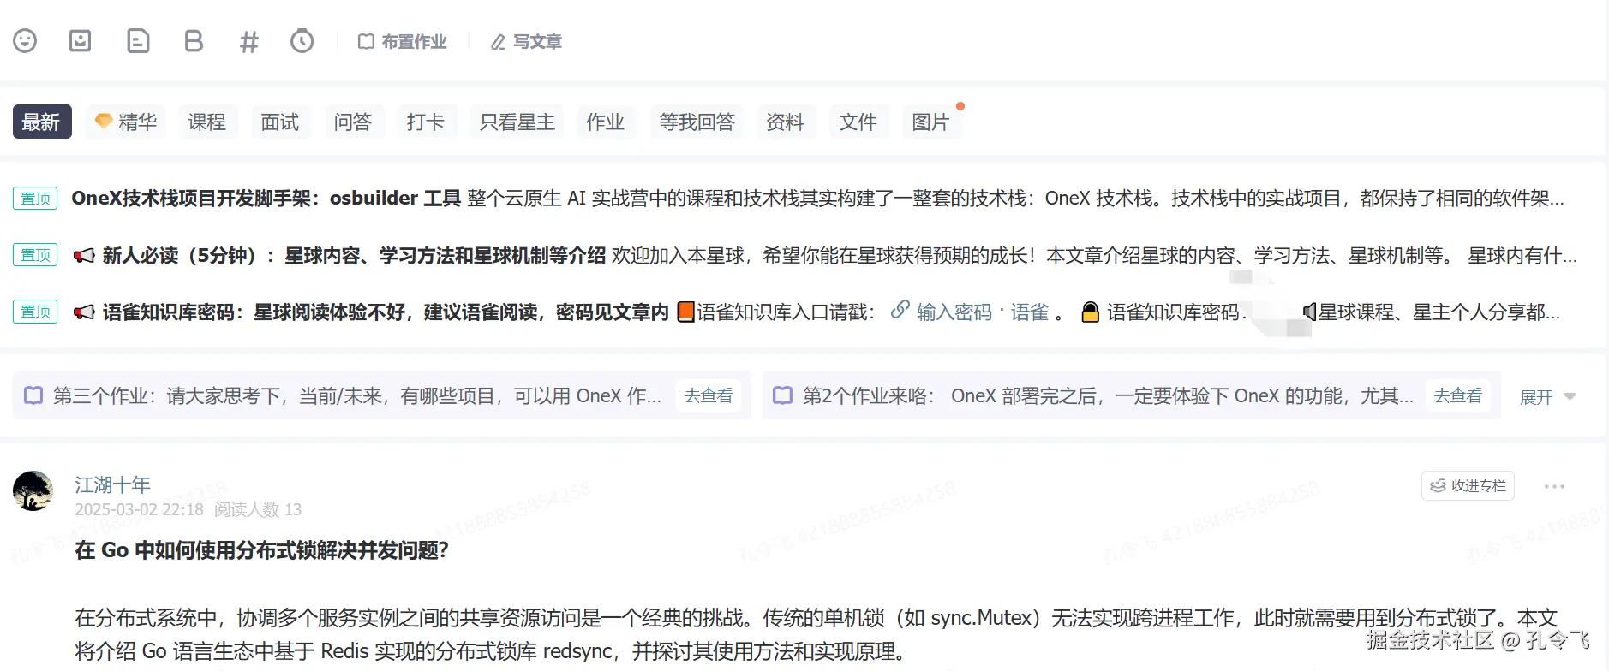
Task: Click megaphone icon beside 新人必读
Action: [84, 255]
